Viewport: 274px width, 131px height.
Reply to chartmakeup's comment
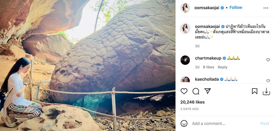[222, 67]
